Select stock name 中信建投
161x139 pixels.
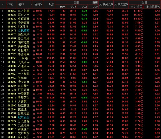pyautogui.click(x=24, y=50)
